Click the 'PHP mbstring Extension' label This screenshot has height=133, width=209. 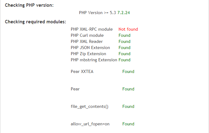pyautogui.click(x=94, y=60)
